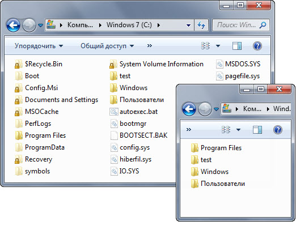
Task: Show more toolbar commands in the small window
Action: [189, 130]
